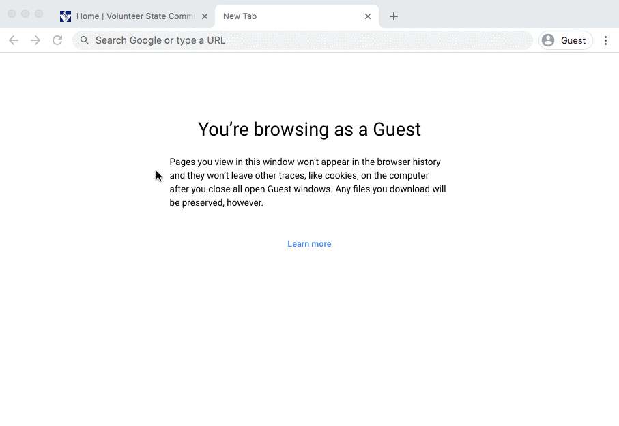This screenshot has height=426, width=619.
Task: Navigate forward with the forward arrow
Action: pyautogui.click(x=35, y=40)
